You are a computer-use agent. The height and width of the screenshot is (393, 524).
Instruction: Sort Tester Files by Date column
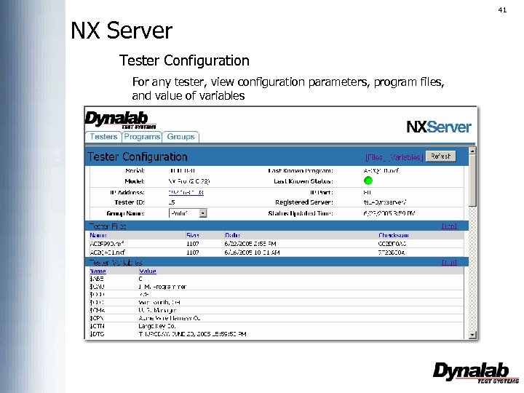click(232, 235)
